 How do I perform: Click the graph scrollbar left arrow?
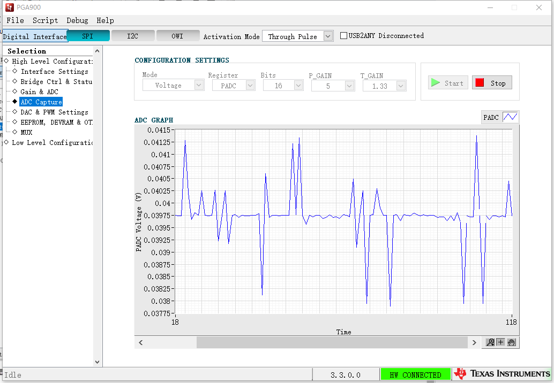[140, 342]
